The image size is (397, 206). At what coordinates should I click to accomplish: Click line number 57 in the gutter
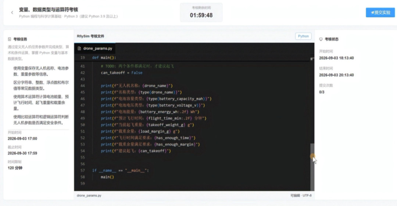tap(83, 171)
